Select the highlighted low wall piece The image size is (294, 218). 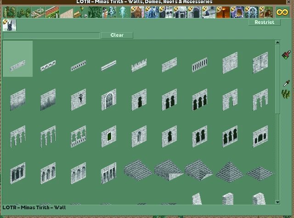[17, 58]
